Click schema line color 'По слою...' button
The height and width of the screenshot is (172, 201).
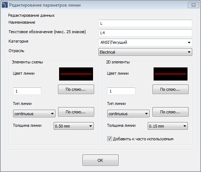[x=76, y=89]
